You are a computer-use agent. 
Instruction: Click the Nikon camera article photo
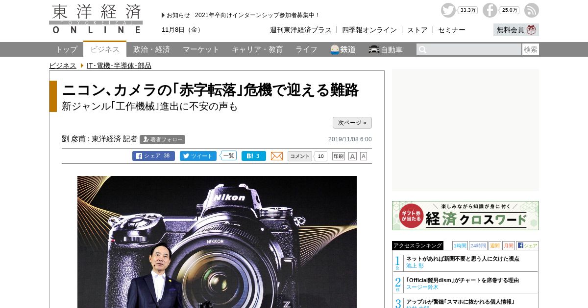217,242
